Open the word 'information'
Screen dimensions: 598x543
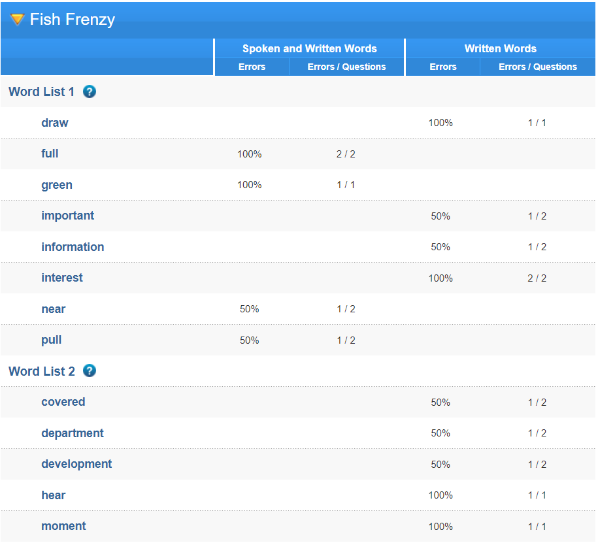73,247
